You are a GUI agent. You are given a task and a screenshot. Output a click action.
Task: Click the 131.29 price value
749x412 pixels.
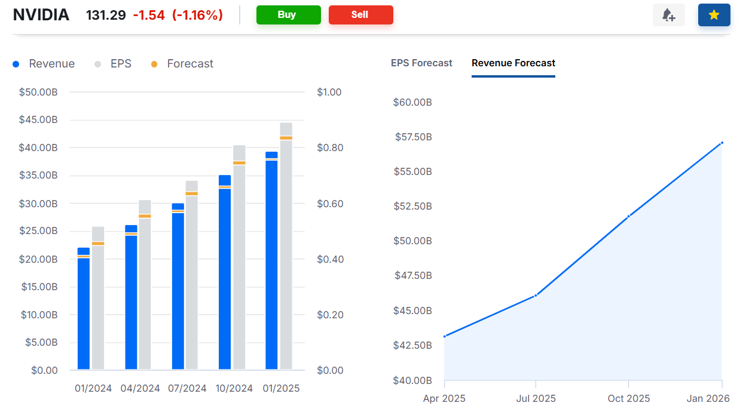(106, 15)
